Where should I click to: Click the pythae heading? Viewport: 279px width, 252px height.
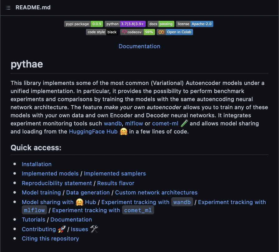coord(27,64)
